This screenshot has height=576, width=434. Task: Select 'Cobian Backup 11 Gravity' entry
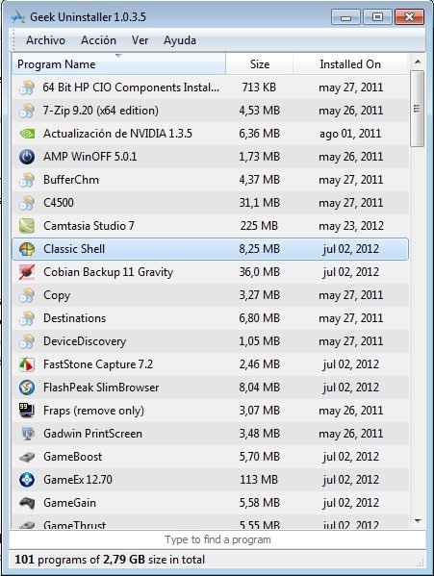[x=108, y=272]
